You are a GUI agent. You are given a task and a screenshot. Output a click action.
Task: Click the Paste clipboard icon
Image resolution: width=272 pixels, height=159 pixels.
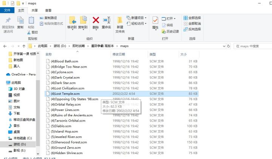coord(31,20)
